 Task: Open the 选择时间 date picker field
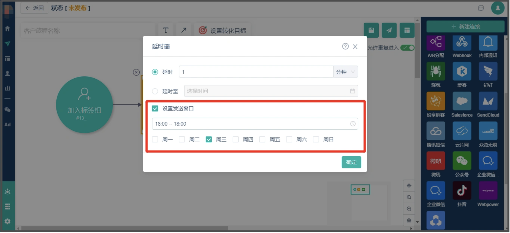[271, 91]
